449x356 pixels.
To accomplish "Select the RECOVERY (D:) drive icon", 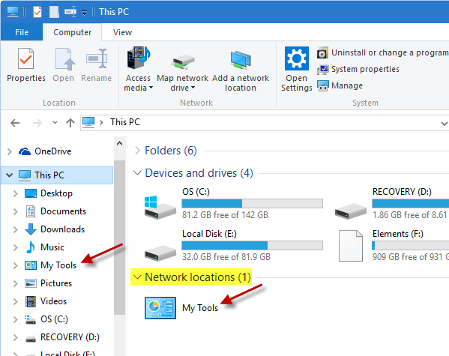I will click(x=351, y=211).
